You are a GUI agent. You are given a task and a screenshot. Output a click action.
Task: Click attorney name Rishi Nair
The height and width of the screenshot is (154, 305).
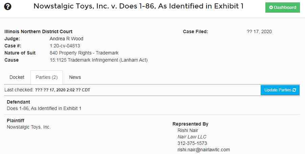[188, 130]
